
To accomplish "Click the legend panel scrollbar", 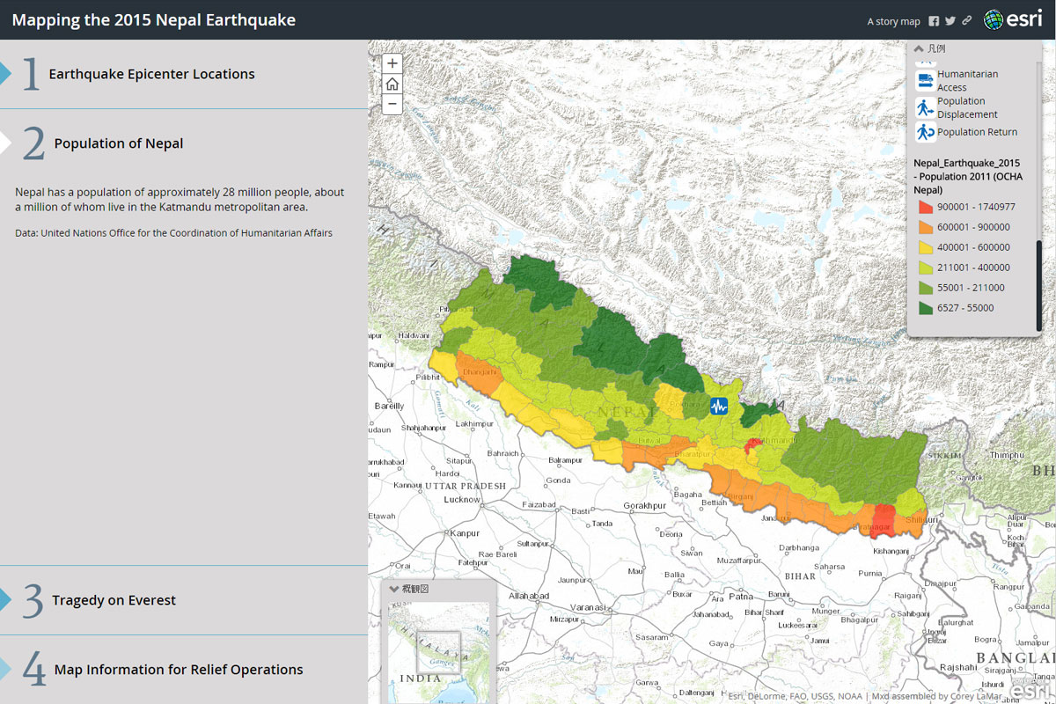I will coord(1039,282).
